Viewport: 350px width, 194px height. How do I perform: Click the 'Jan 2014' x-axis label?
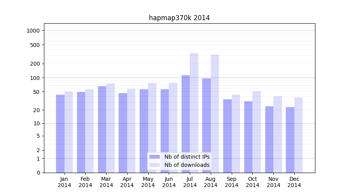coord(65,182)
